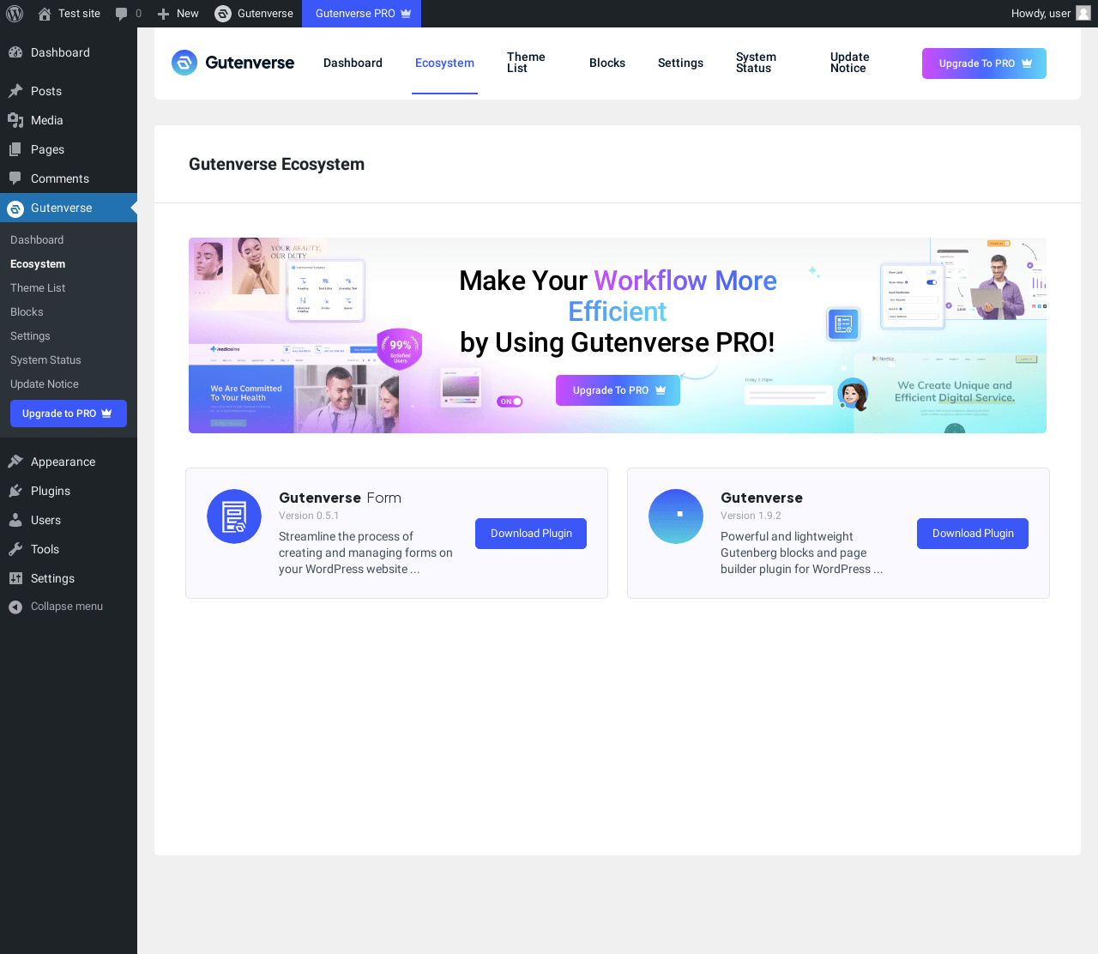
Task: Click Upgrade To PRO button in header
Action: (x=984, y=63)
